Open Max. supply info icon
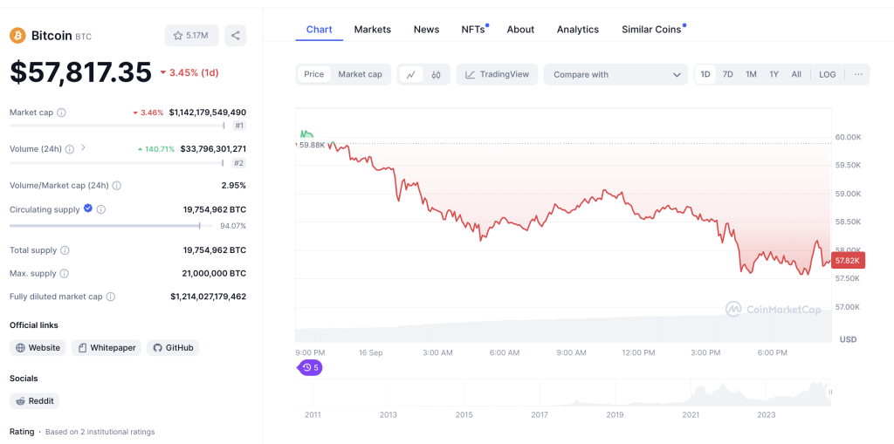Screen dimensions: 894x444 pos(65,274)
